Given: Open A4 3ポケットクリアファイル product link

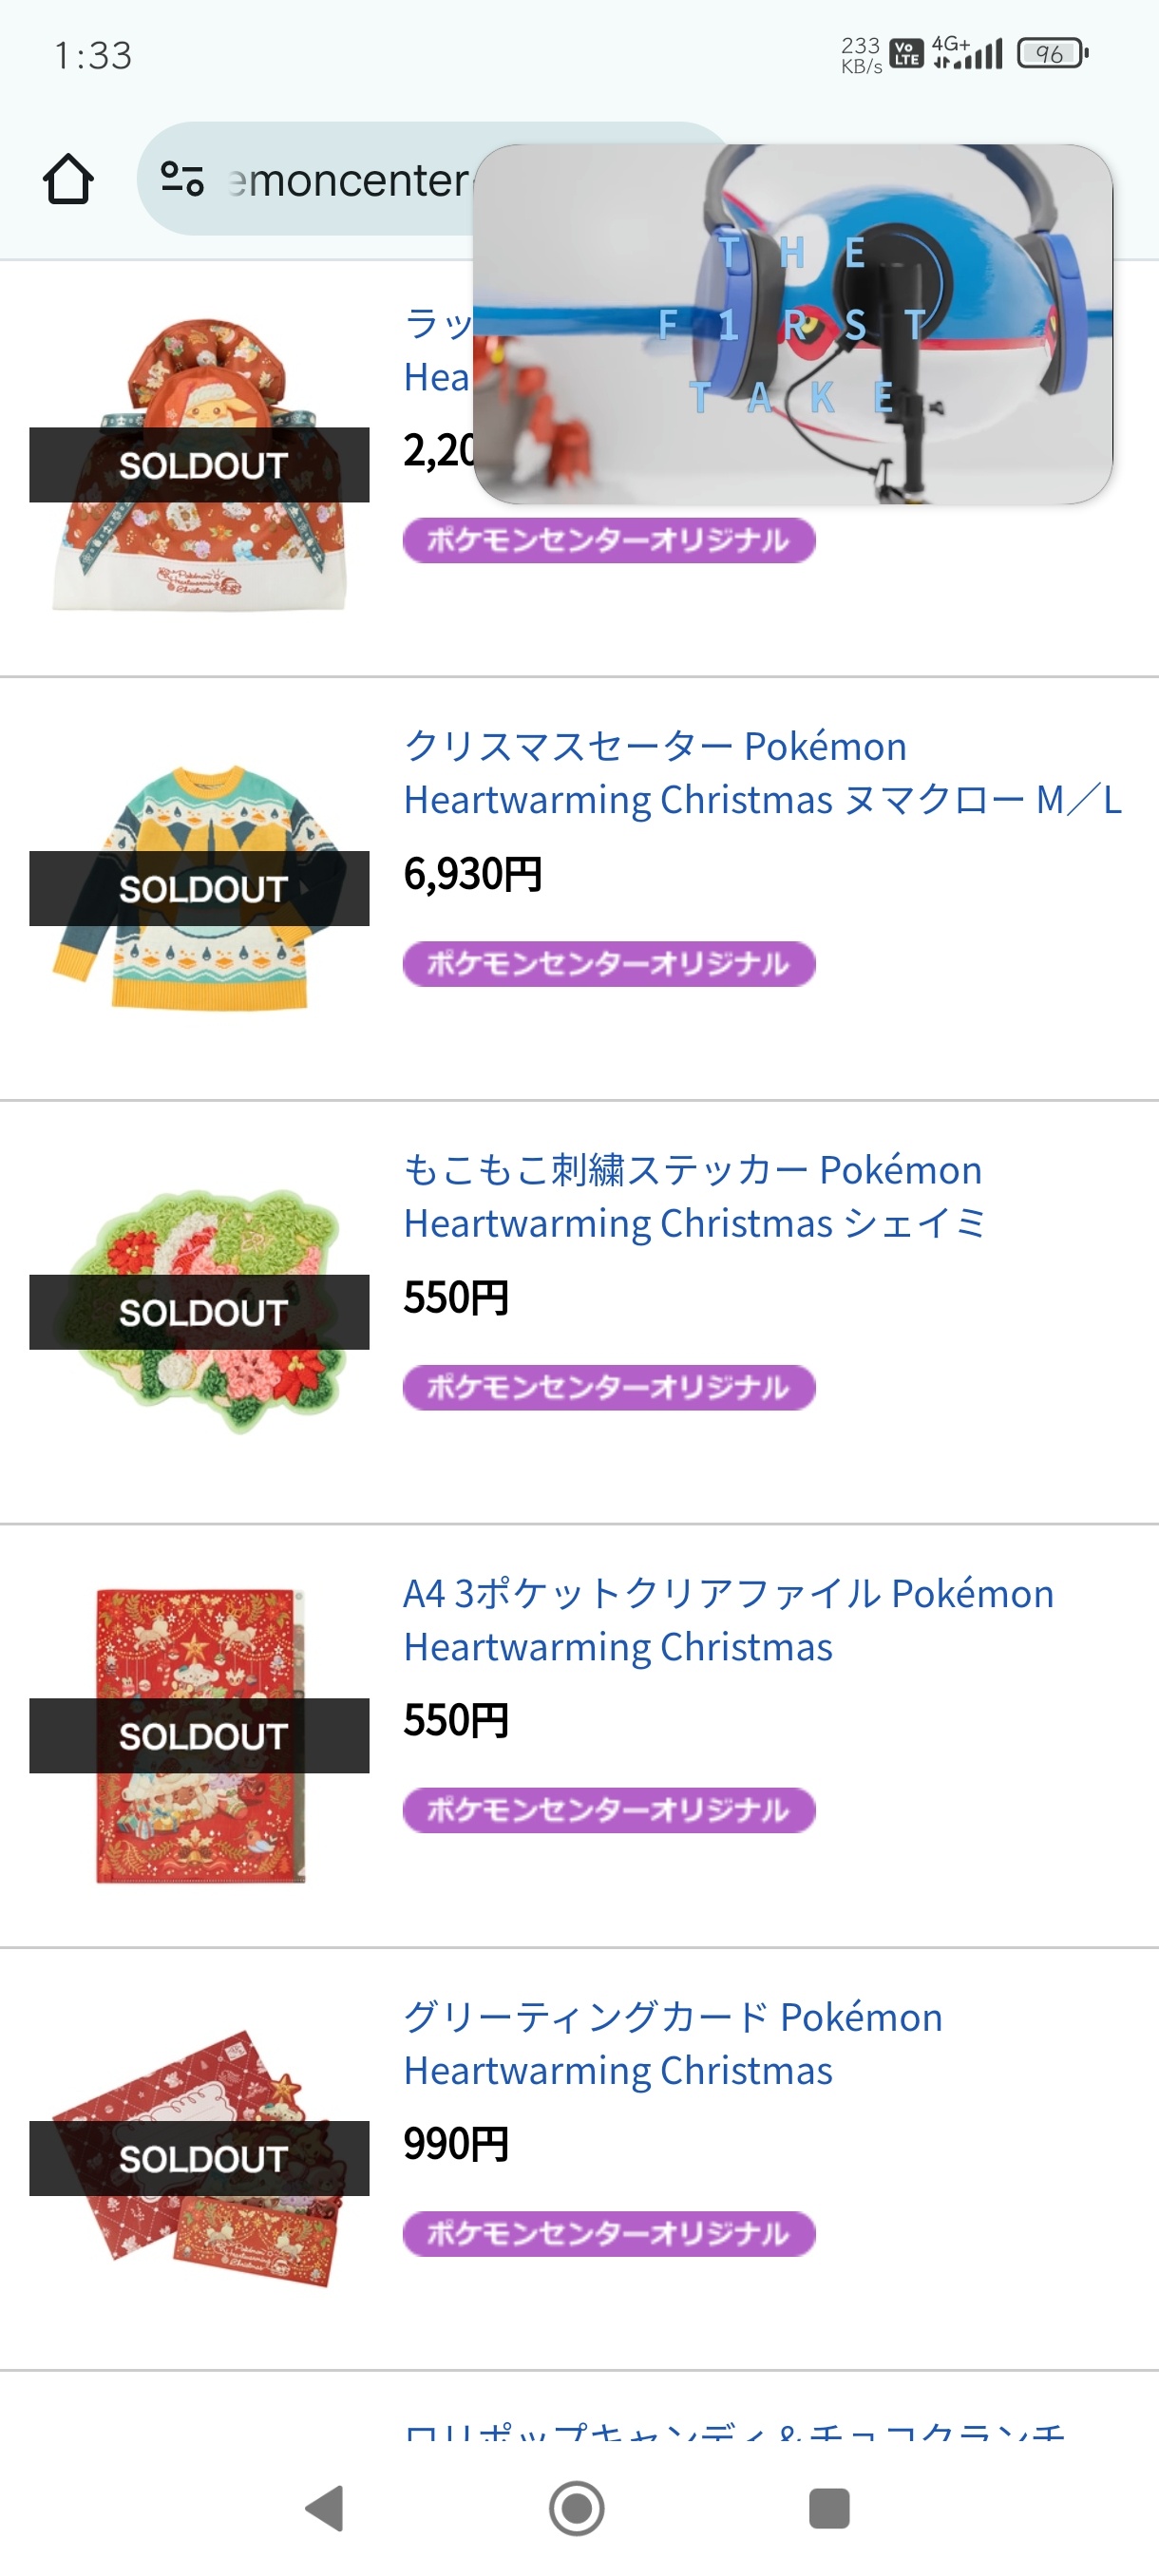Looking at the screenshot, I should 728,1620.
